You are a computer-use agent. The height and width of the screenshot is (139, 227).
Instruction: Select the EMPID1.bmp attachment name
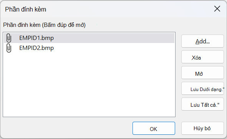pos(36,38)
